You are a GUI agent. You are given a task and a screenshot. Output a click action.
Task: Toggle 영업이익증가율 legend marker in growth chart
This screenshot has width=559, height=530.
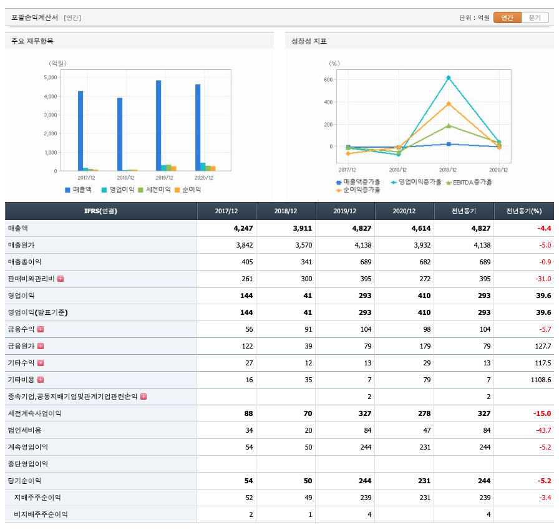click(x=394, y=182)
